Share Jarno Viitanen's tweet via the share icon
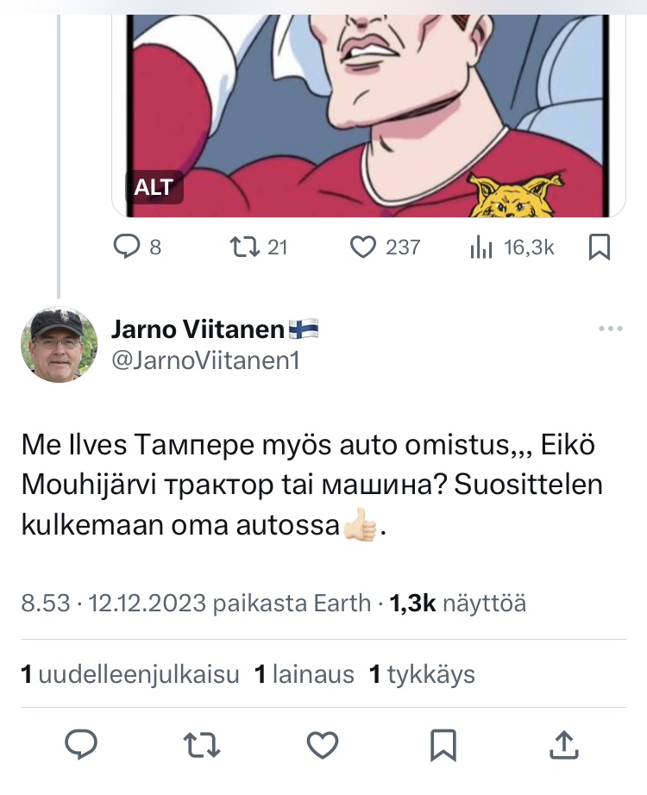 562,743
